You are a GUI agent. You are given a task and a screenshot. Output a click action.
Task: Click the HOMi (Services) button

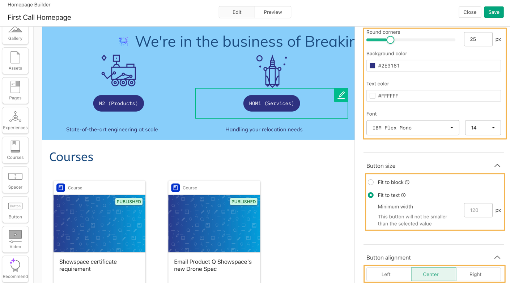[272, 103]
